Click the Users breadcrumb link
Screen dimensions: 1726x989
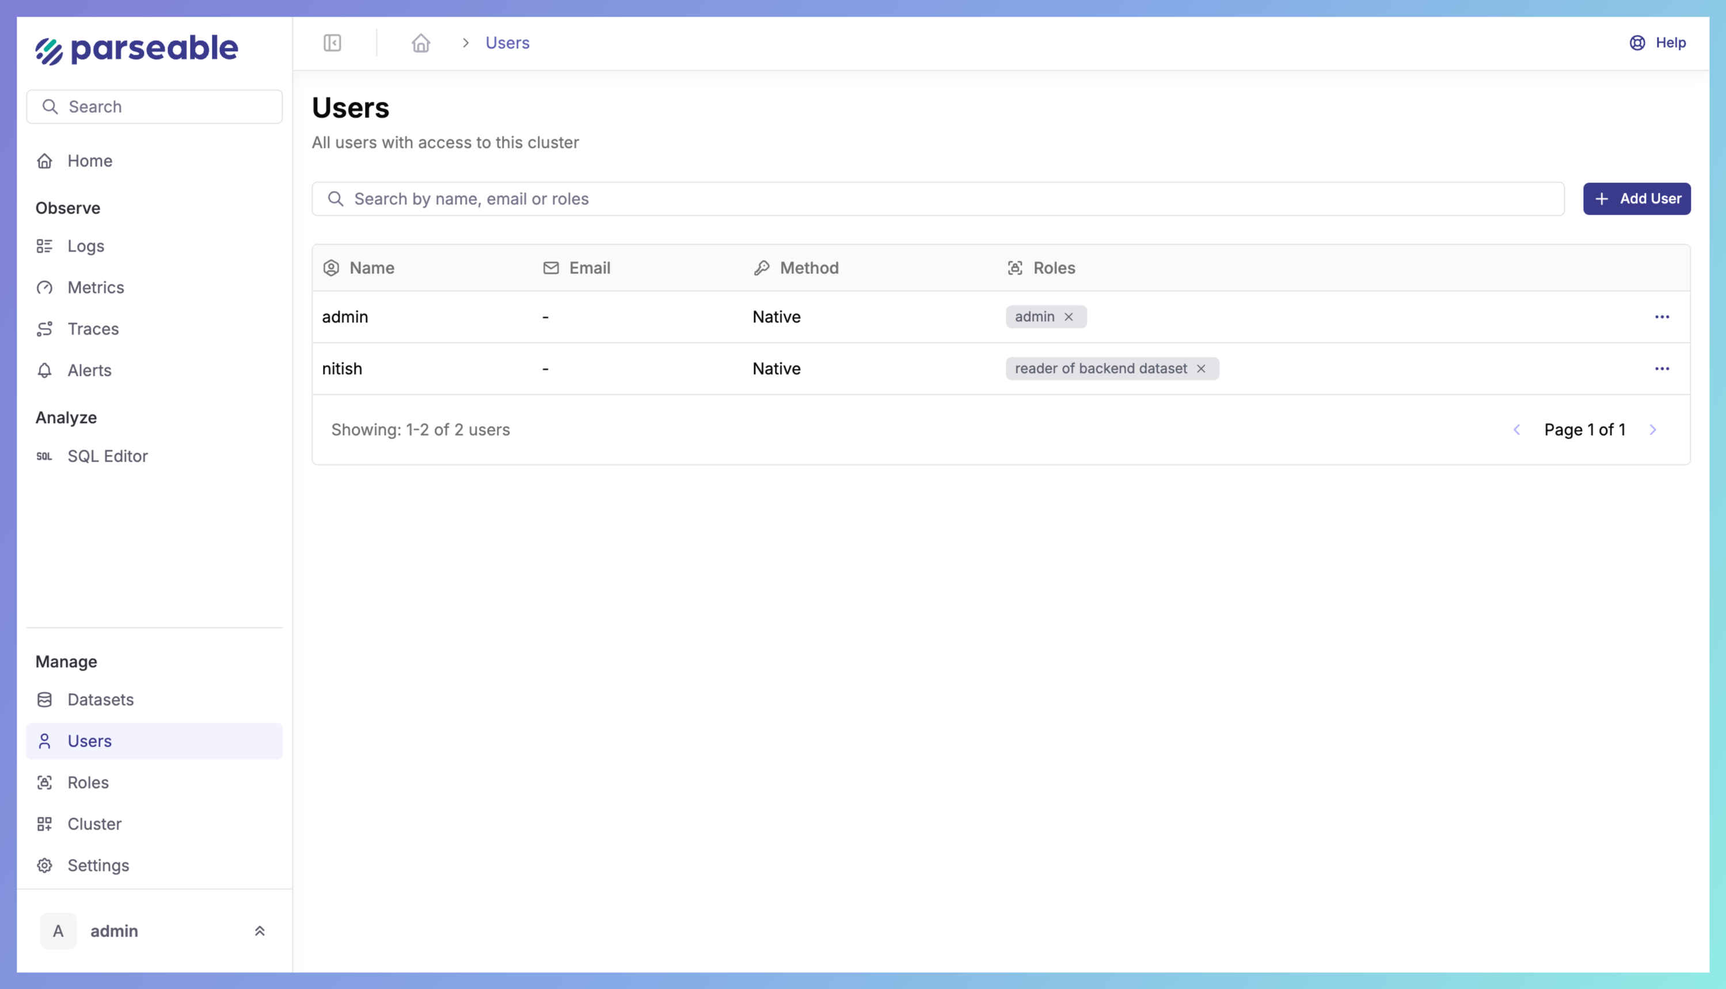pos(507,43)
